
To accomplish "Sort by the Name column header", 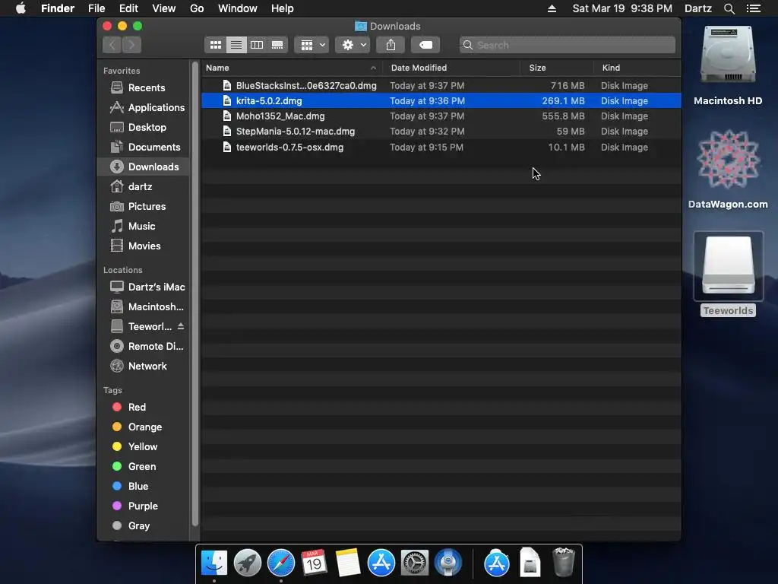I will (292, 68).
